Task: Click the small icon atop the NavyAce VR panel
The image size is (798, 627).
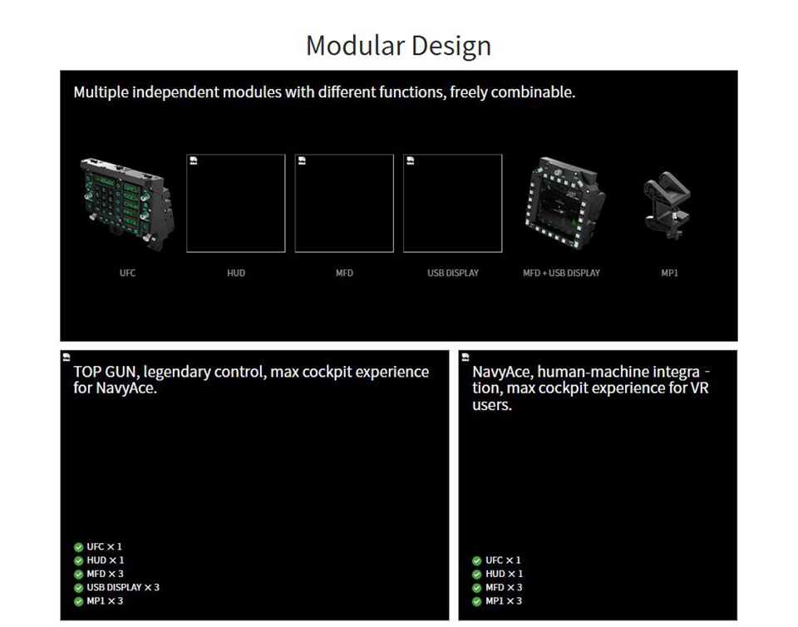Action: pos(465,357)
